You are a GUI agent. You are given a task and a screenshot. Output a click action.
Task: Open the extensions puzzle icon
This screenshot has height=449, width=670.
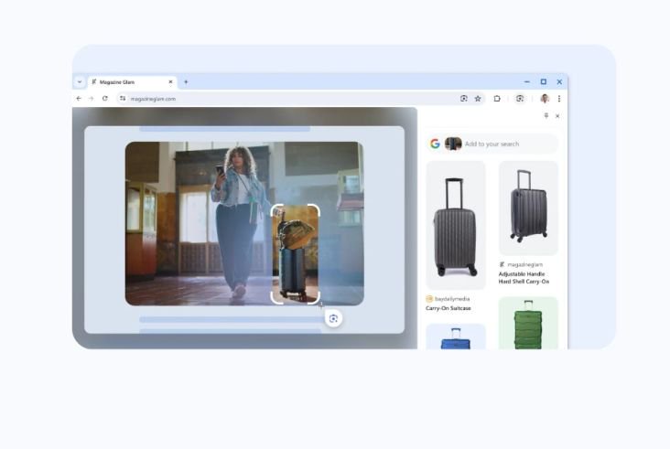497,99
